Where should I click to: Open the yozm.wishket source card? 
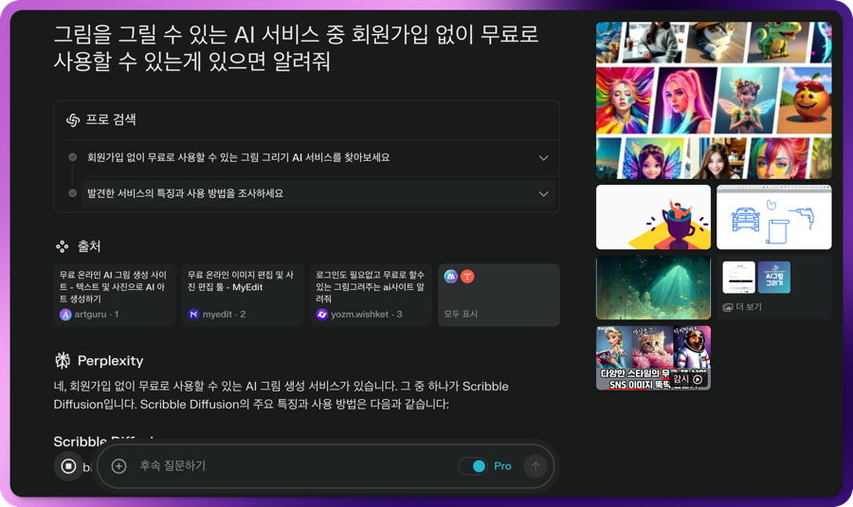tap(371, 295)
